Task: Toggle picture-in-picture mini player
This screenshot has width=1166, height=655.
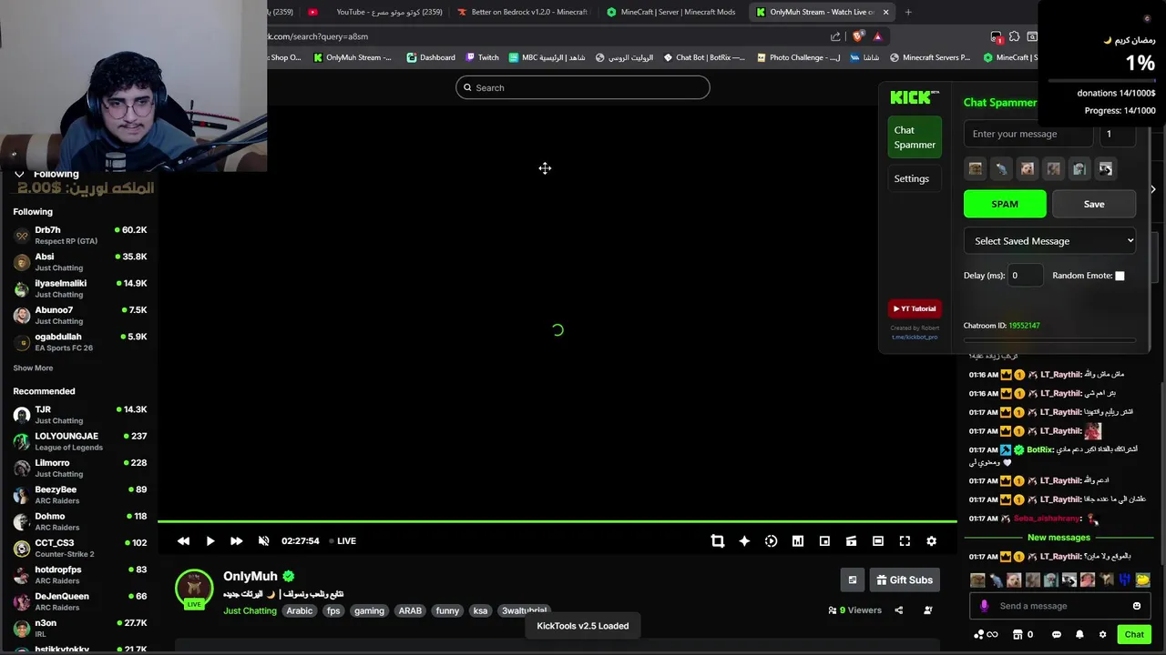Action: click(x=824, y=540)
